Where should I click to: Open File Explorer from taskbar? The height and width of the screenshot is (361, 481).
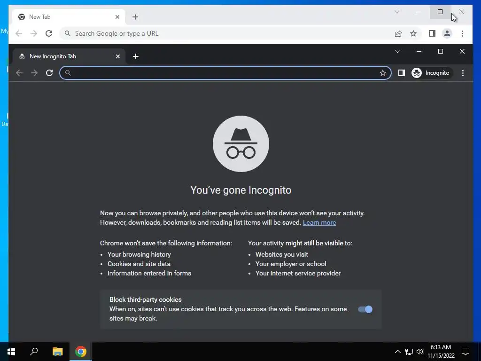(x=57, y=352)
